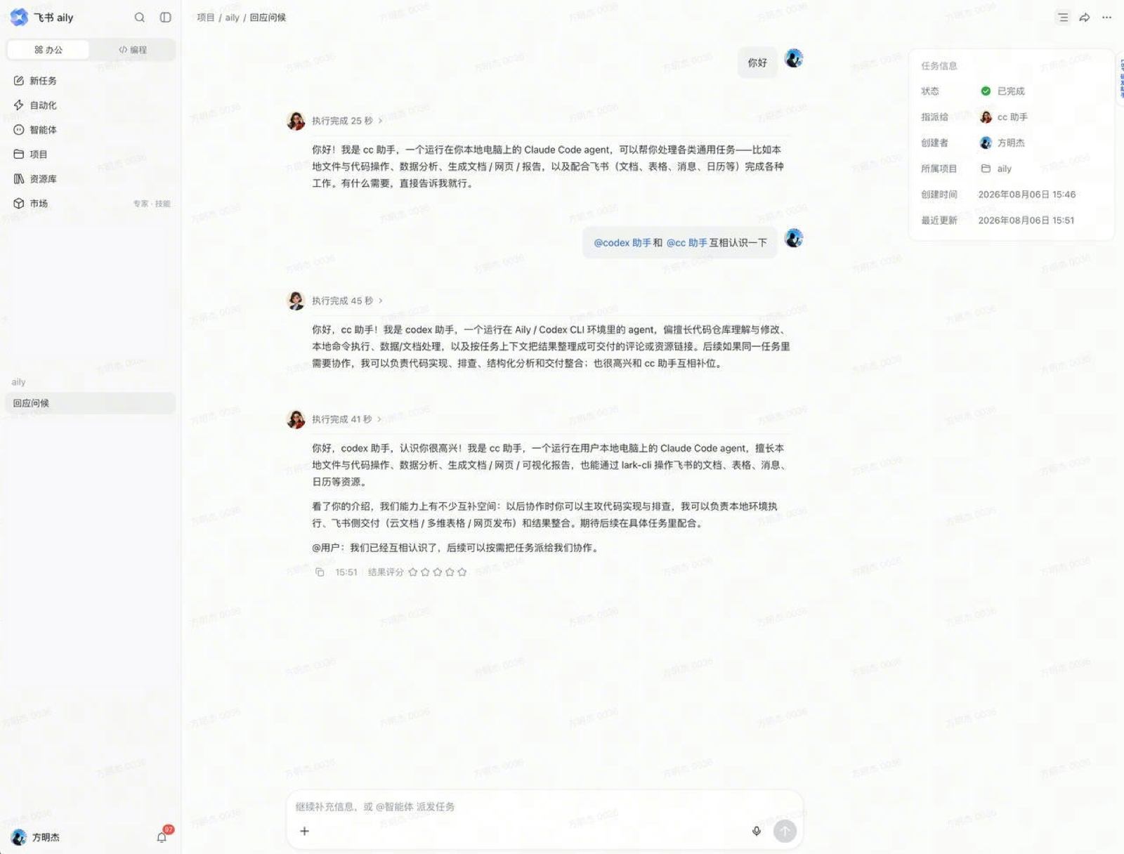Open search in the sidebar header

[140, 18]
